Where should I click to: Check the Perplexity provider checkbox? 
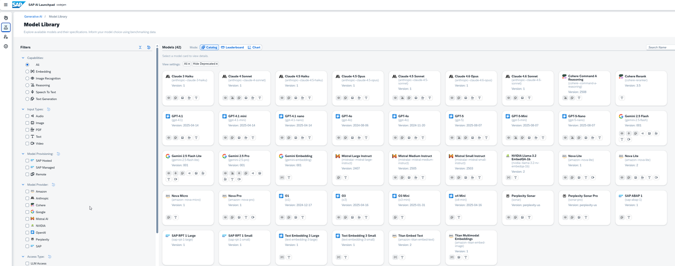pyautogui.click(x=27, y=240)
